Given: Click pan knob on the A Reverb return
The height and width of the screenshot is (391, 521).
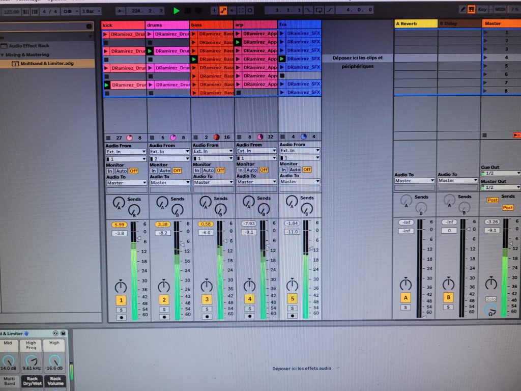Looking at the screenshot, I should pyautogui.click(x=406, y=284).
